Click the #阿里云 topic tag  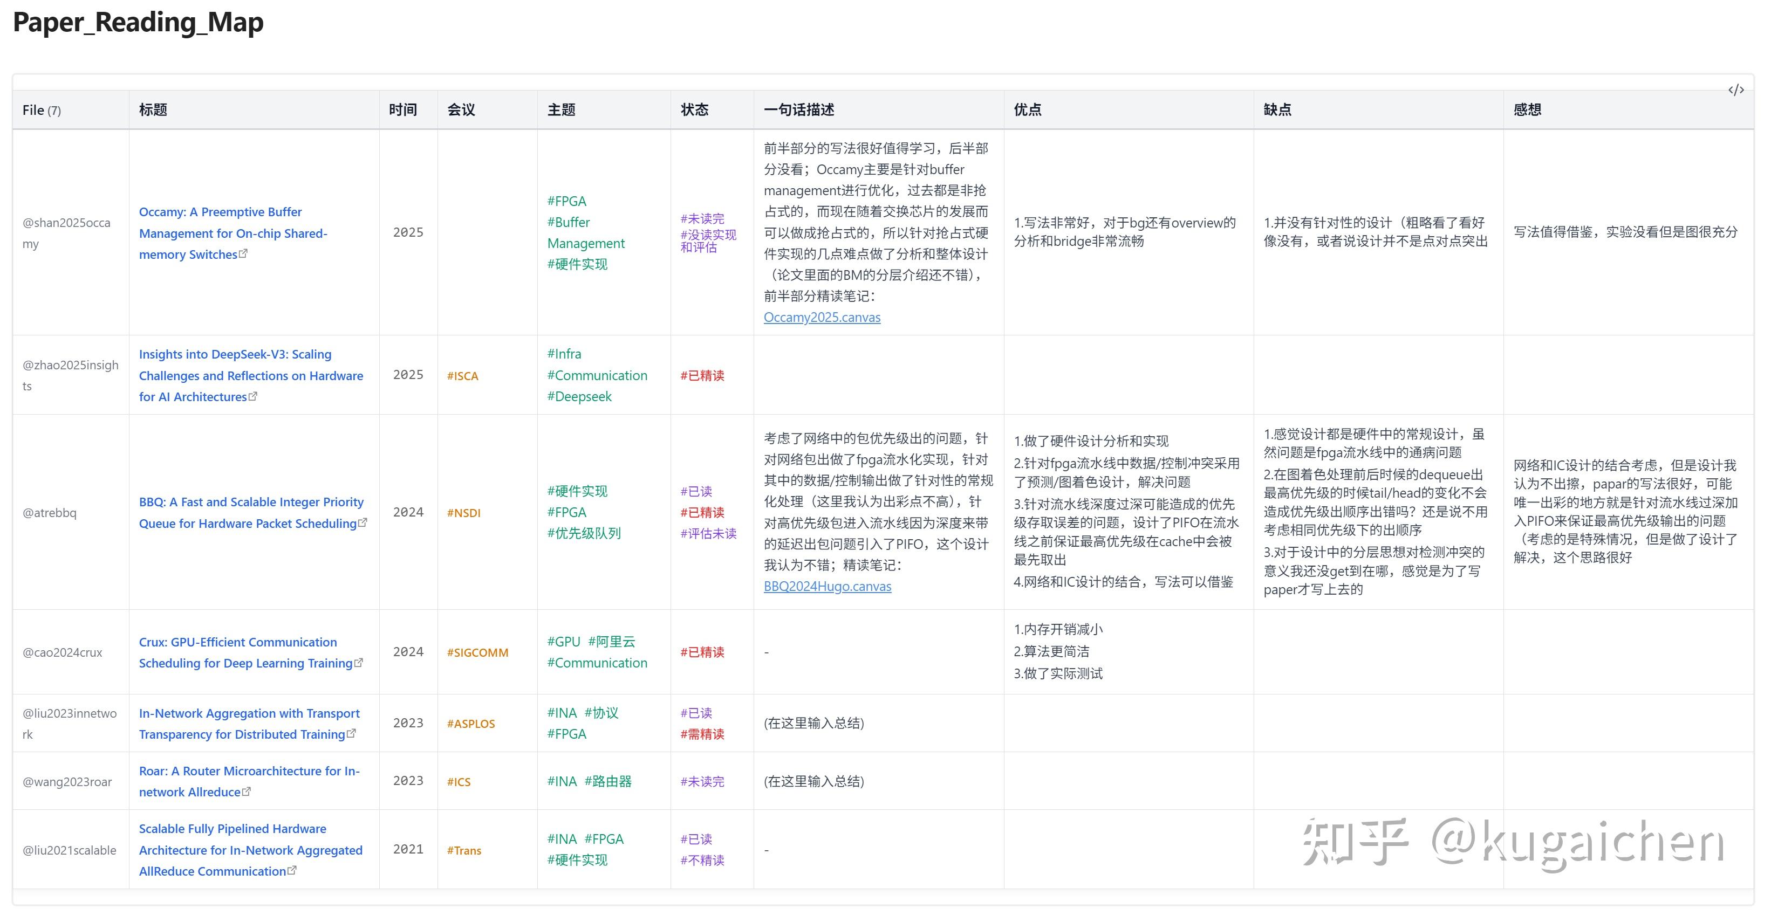pyautogui.click(x=612, y=642)
